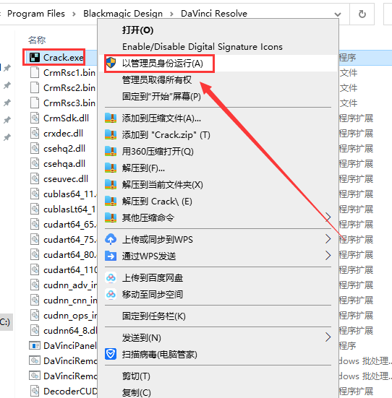392x398 pixels.
Task: Select the cudart64_75 file row
Action: pos(62,239)
